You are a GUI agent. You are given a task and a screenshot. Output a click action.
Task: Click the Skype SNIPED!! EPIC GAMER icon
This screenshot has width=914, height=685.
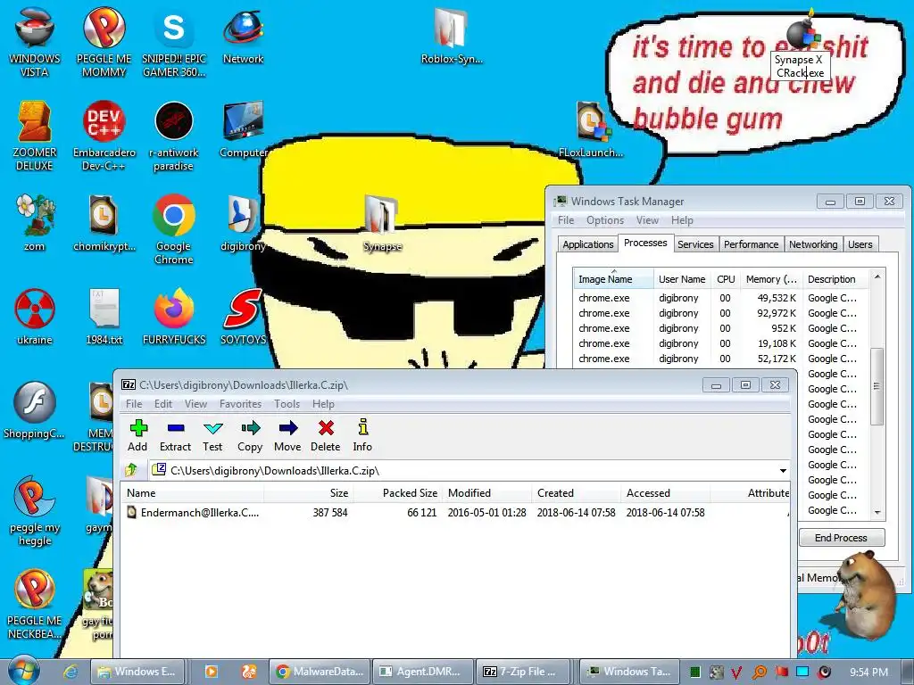point(174,44)
